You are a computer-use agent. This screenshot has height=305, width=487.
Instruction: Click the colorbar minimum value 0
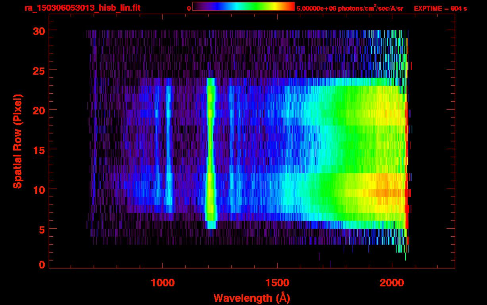click(x=189, y=8)
